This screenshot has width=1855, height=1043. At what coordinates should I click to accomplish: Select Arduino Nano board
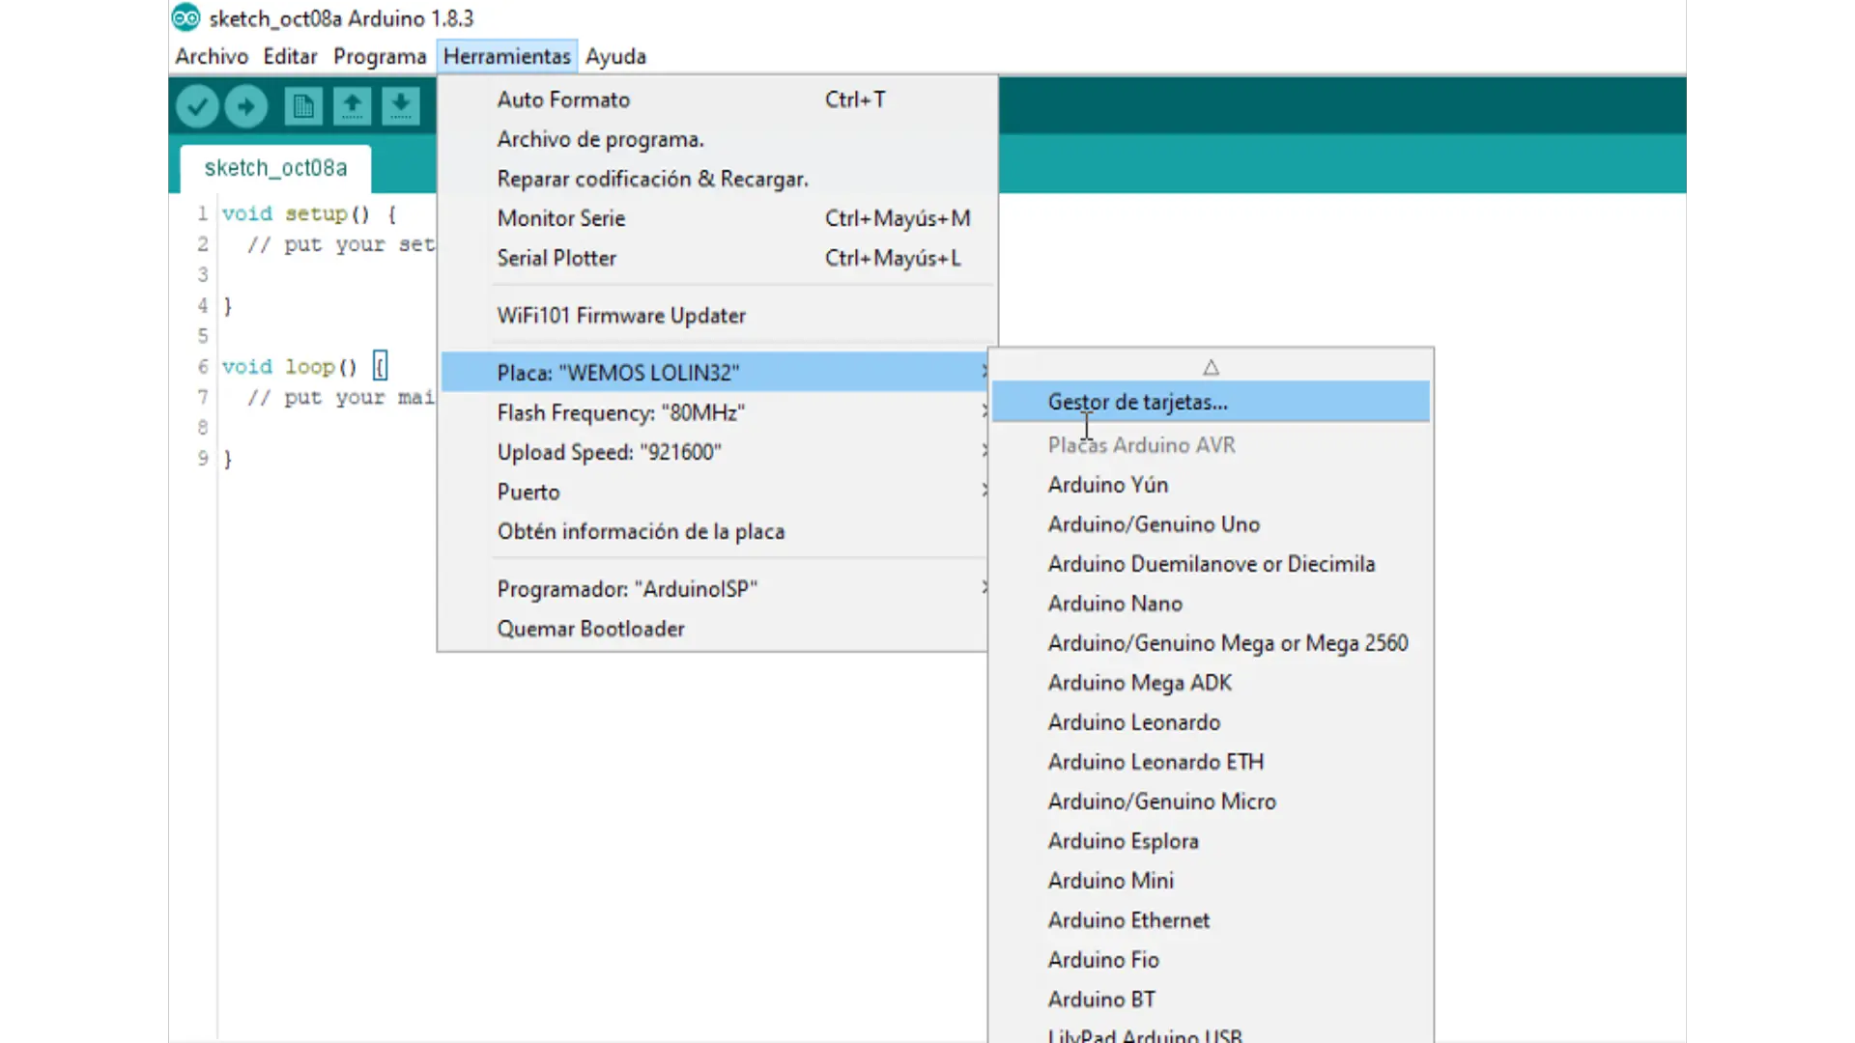(x=1211, y=604)
